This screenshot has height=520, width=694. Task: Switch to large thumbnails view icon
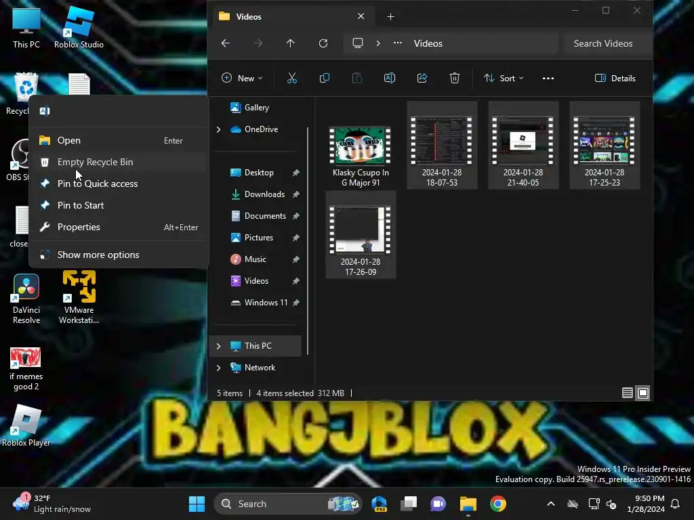(642, 393)
